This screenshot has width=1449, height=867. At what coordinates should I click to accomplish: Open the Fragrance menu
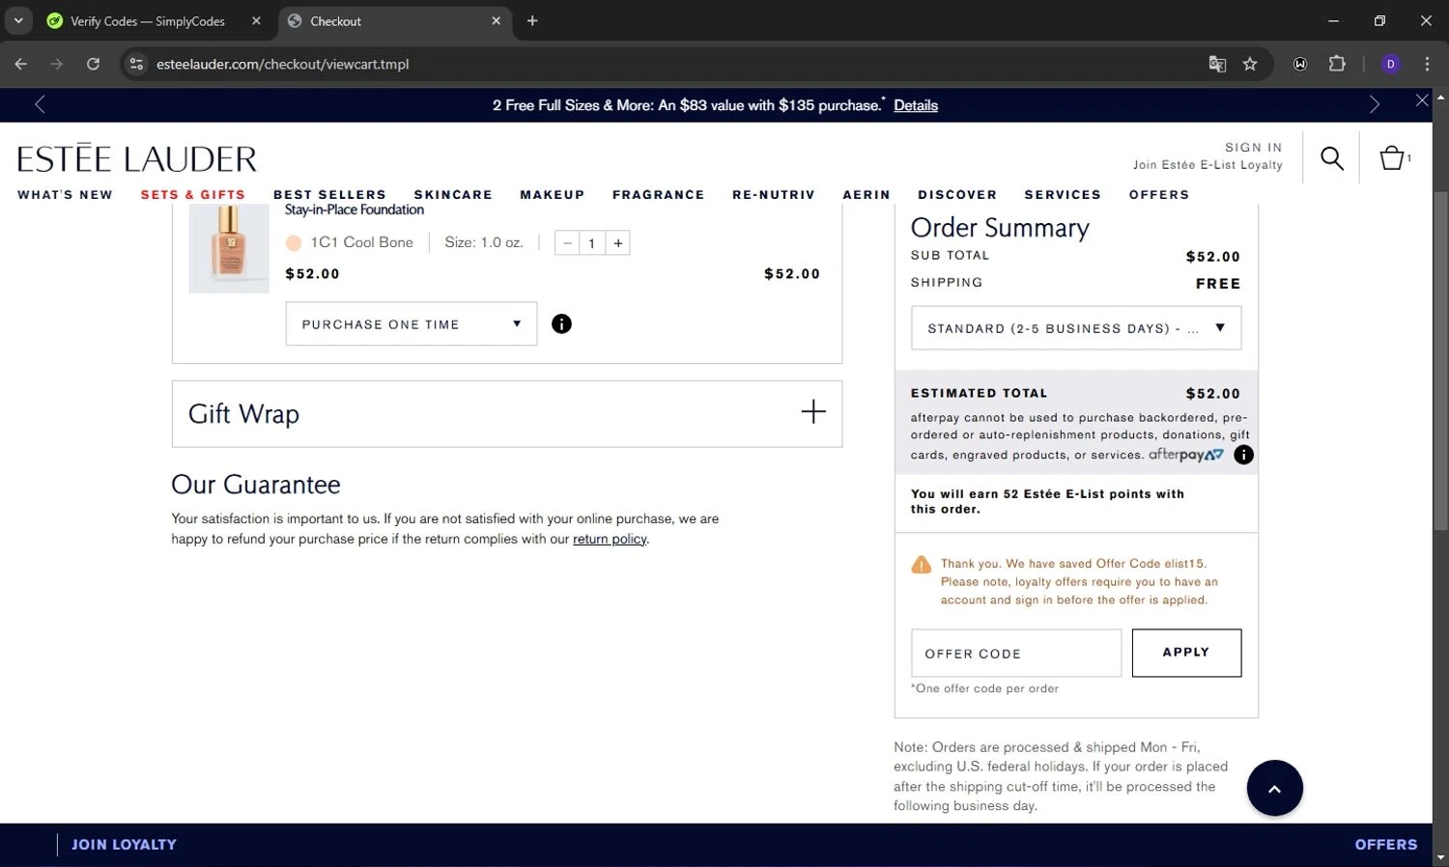[x=659, y=195]
